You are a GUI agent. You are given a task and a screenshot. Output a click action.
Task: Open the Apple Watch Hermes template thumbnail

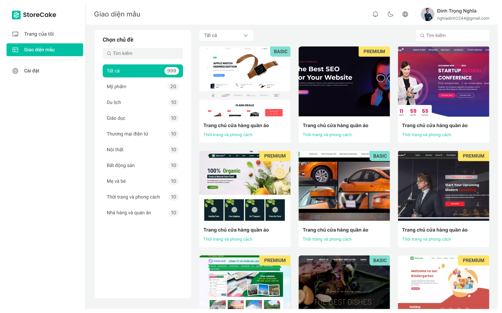245,82
